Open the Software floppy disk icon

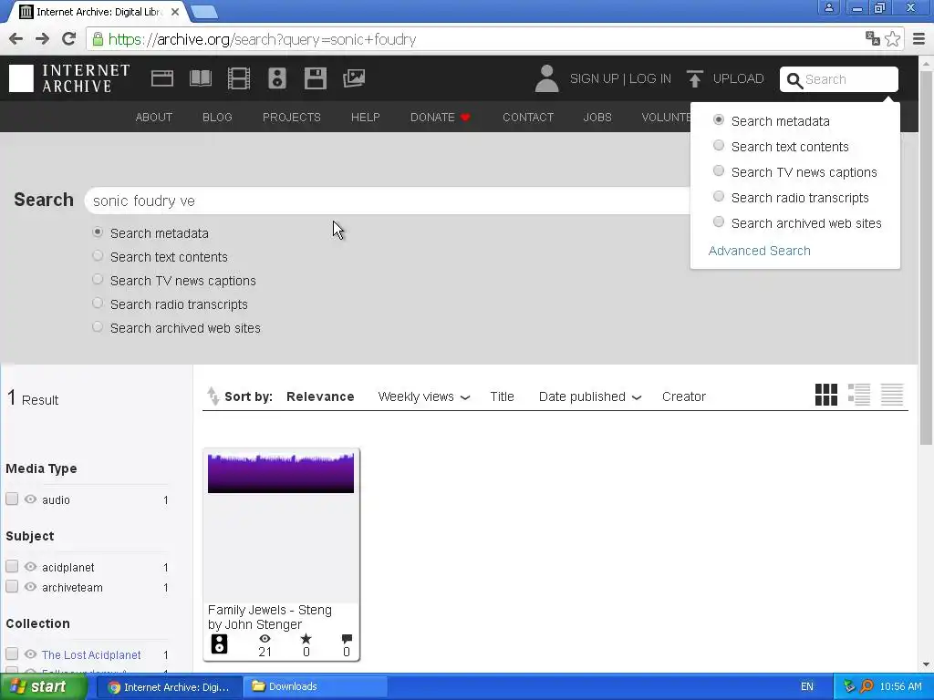315,78
